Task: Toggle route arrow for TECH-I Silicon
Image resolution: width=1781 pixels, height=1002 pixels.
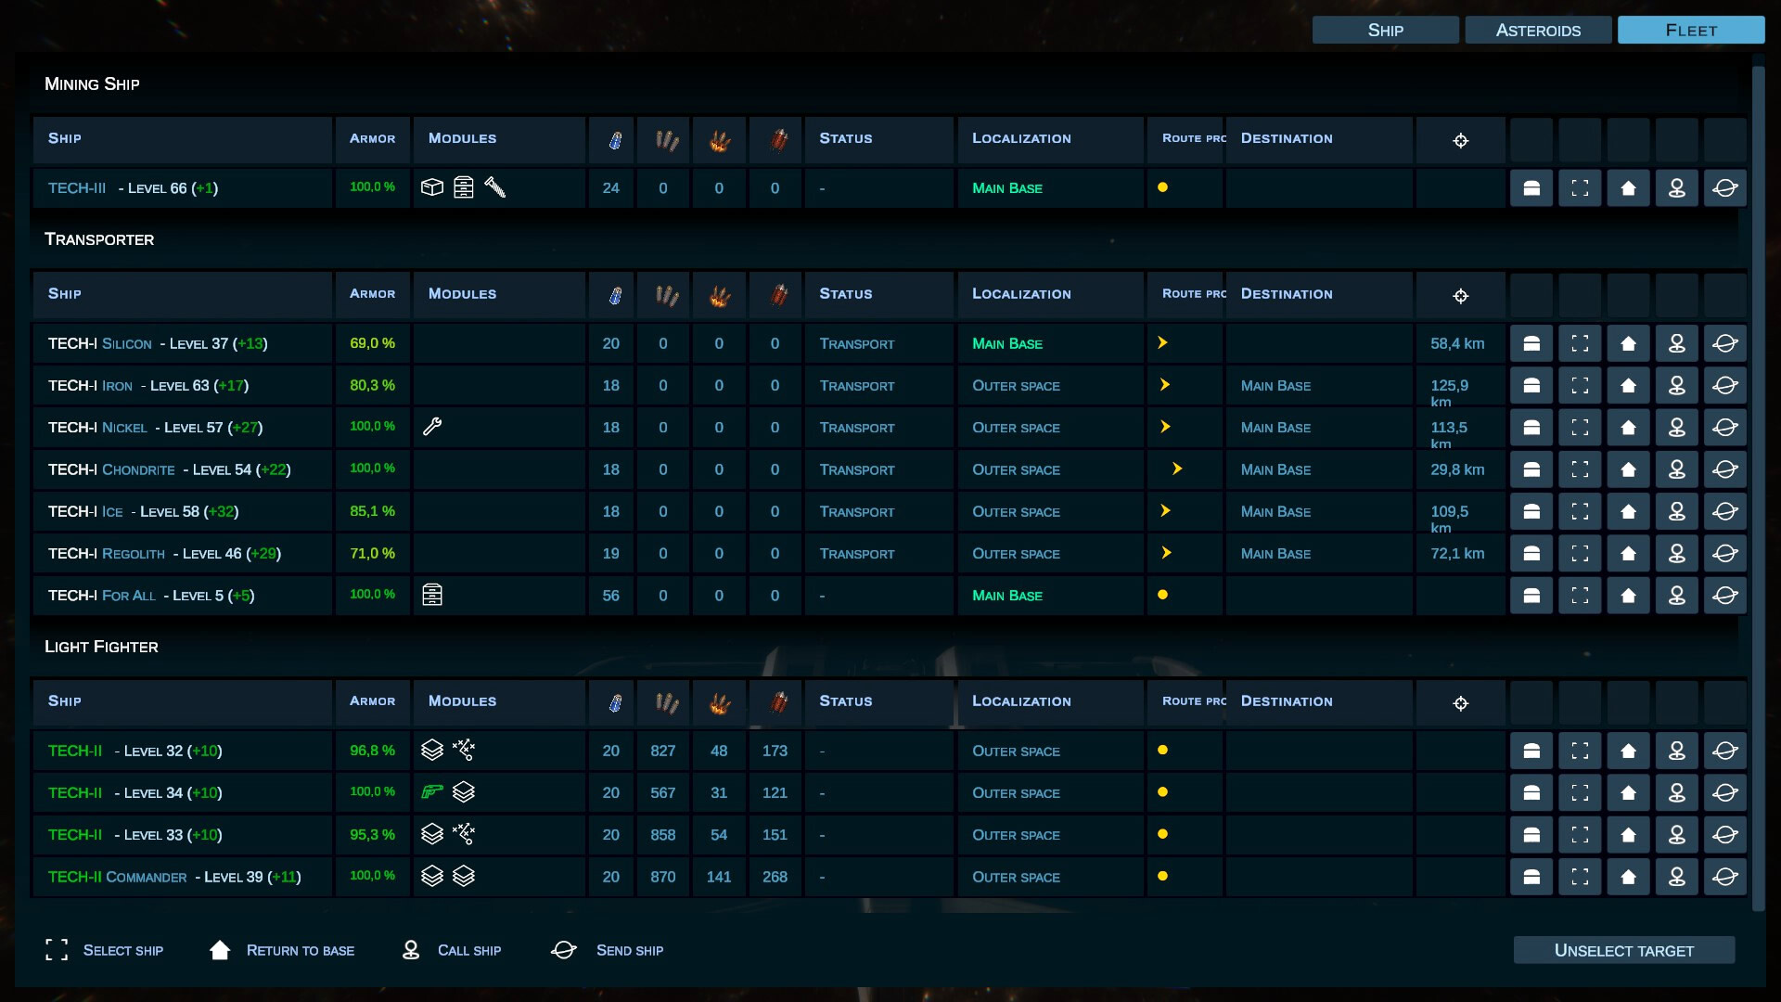Action: tap(1162, 343)
